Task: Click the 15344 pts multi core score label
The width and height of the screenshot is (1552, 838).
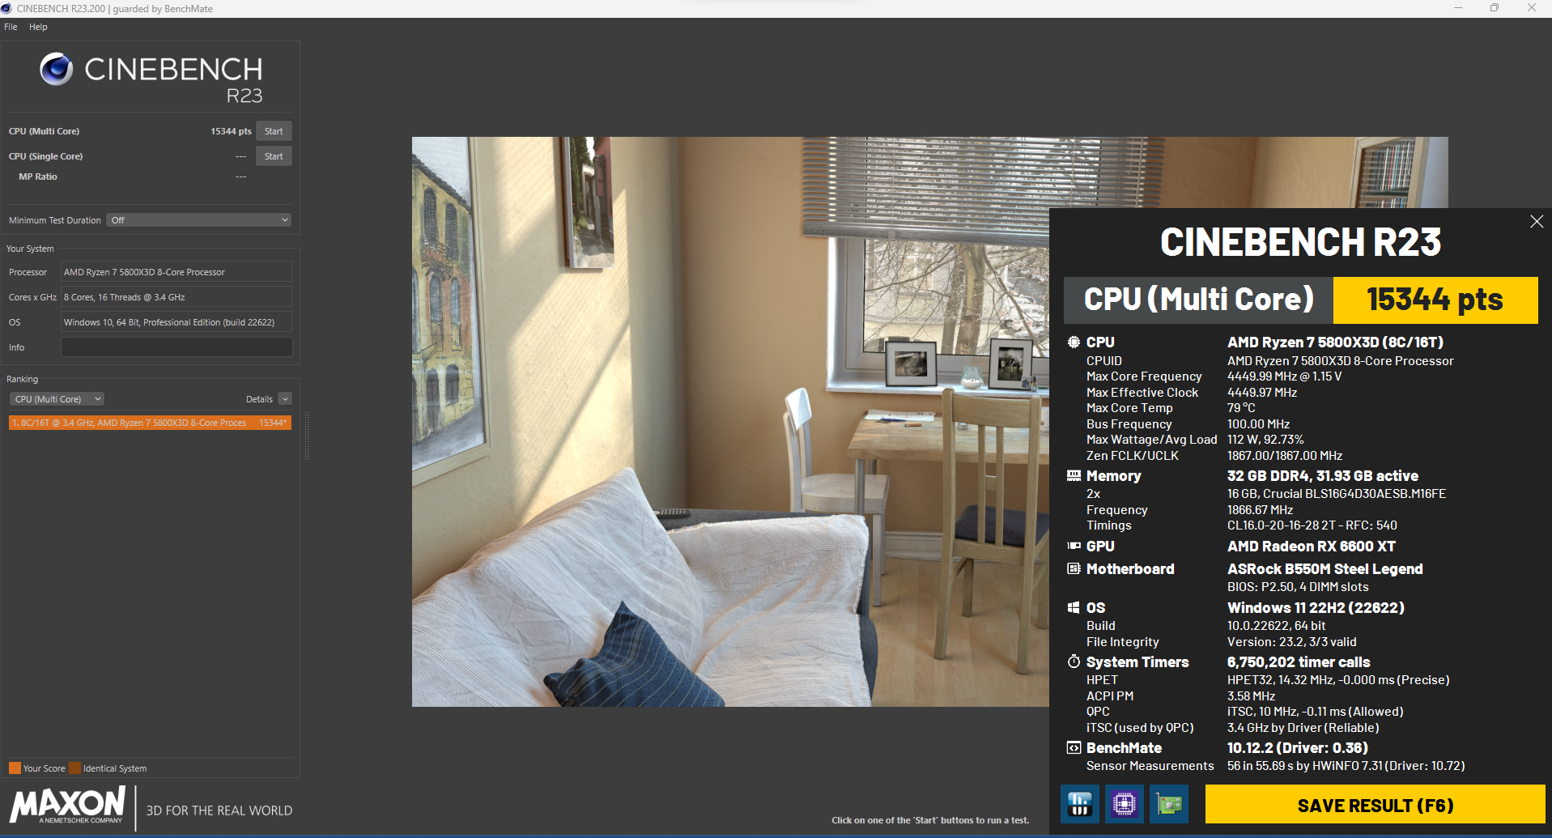Action: coord(231,131)
